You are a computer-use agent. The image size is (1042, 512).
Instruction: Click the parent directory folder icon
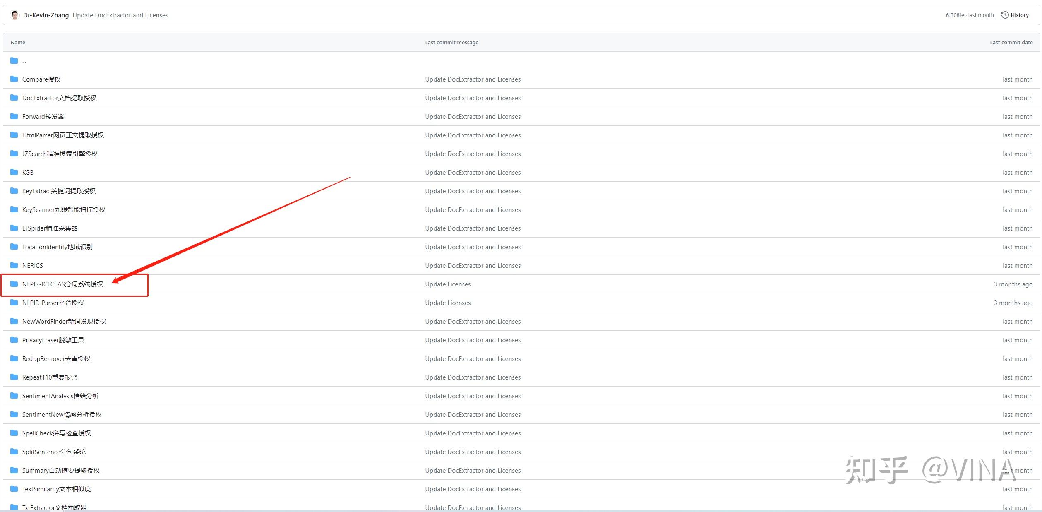coord(14,60)
